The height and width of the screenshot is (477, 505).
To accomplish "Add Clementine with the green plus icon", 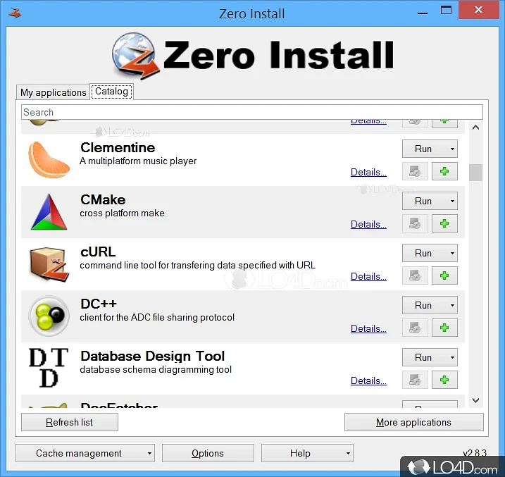I will click(x=444, y=171).
